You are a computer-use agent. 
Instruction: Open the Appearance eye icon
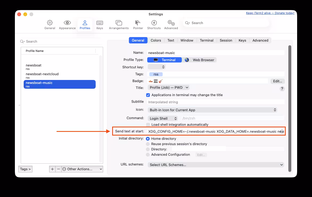67,23
